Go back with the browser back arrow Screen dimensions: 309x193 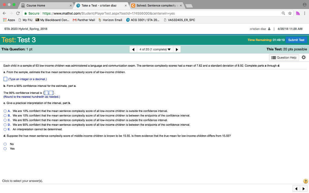(4, 13)
